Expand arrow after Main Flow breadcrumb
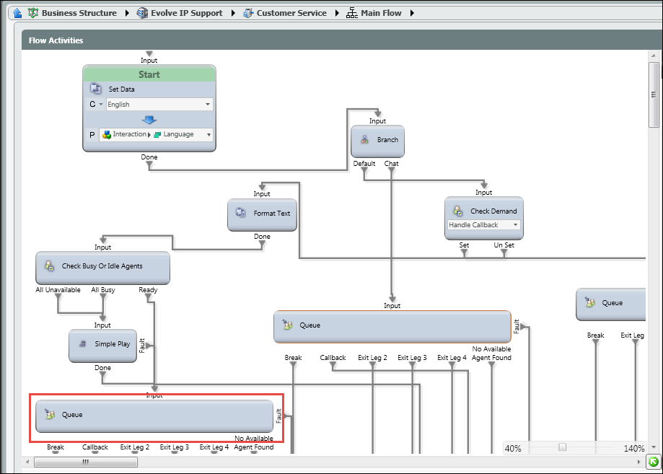This screenshot has width=663, height=474. tap(411, 13)
